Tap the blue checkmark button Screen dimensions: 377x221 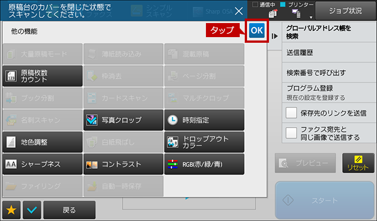(x=32, y=210)
